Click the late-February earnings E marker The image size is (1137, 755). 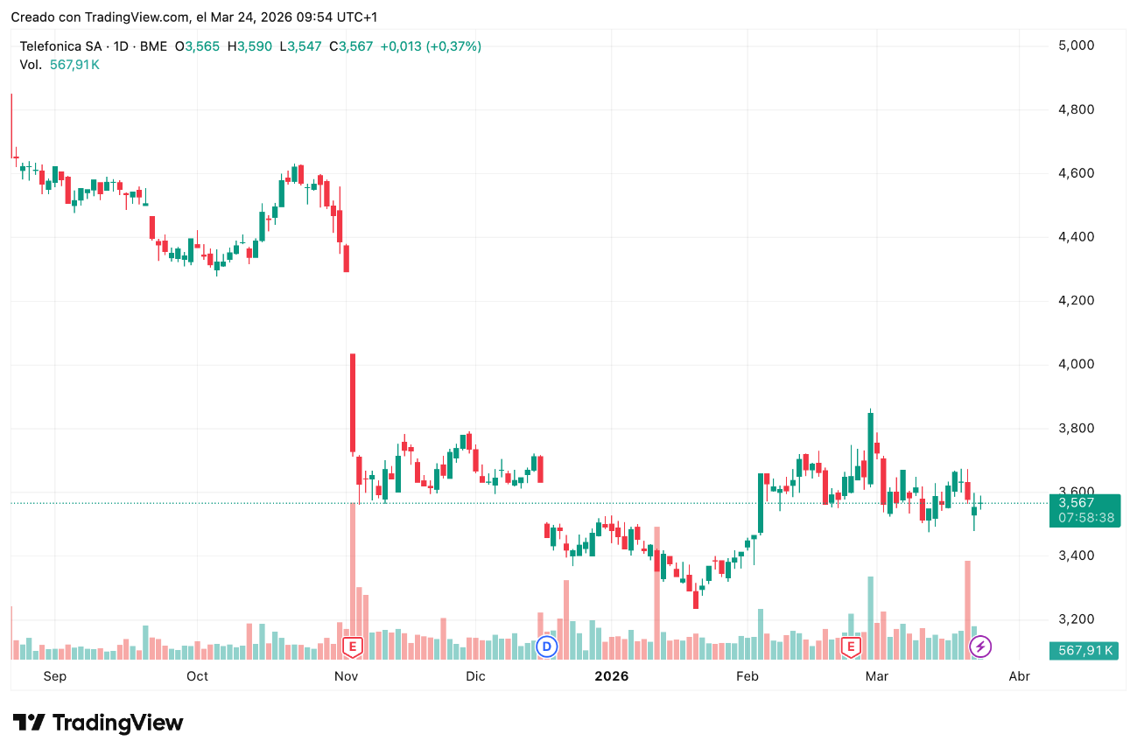coord(851,647)
